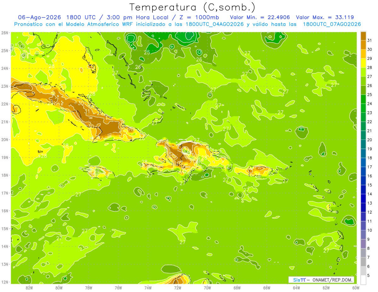The image size is (378, 292).
Task: Click the '78W' longitude axis label
Action: click(x=89, y=288)
